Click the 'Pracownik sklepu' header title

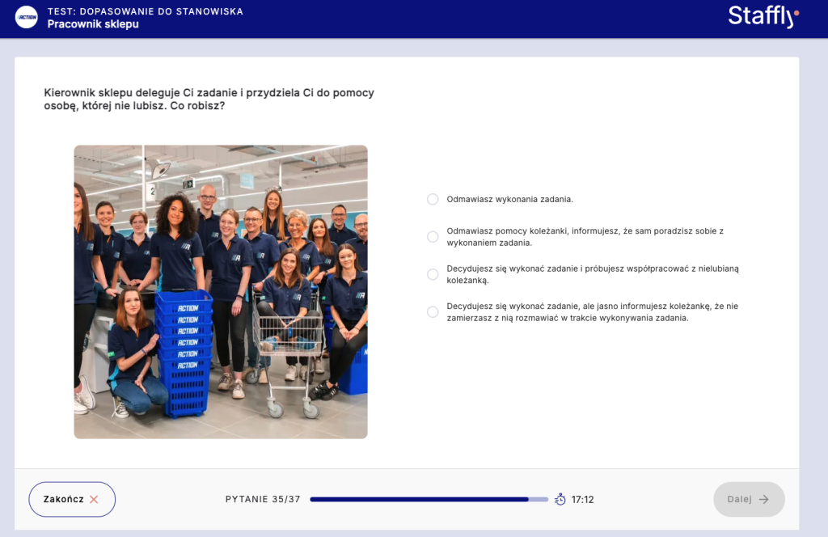point(93,24)
